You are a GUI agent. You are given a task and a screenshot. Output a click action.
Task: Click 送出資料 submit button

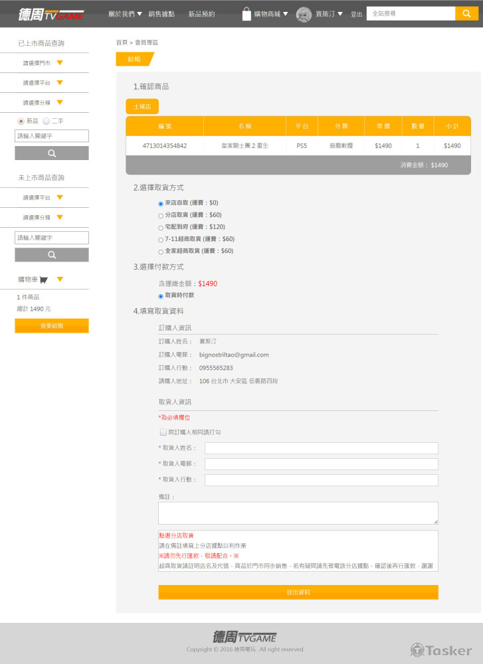(x=298, y=592)
